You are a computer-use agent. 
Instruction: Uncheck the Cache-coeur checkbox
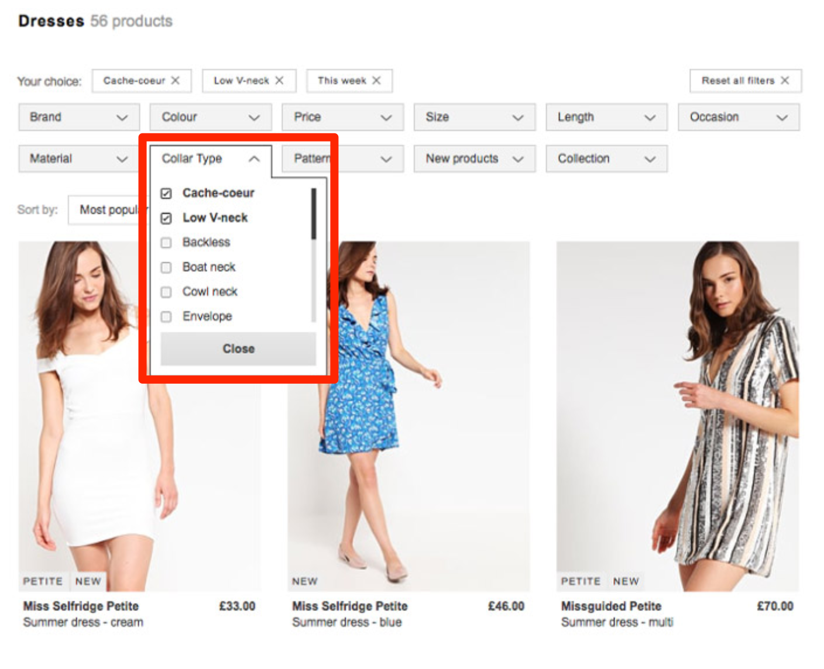pyautogui.click(x=166, y=193)
